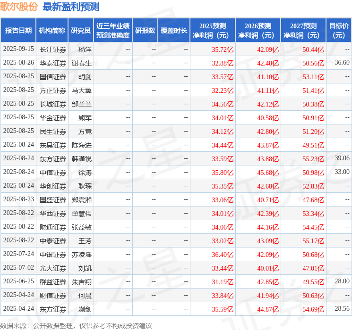Sort by the 报告日期 column header
The image size is (352, 330).
click(x=18, y=30)
